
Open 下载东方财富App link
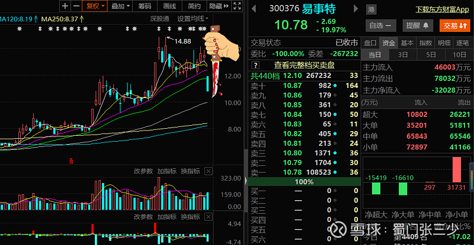[x=442, y=9]
